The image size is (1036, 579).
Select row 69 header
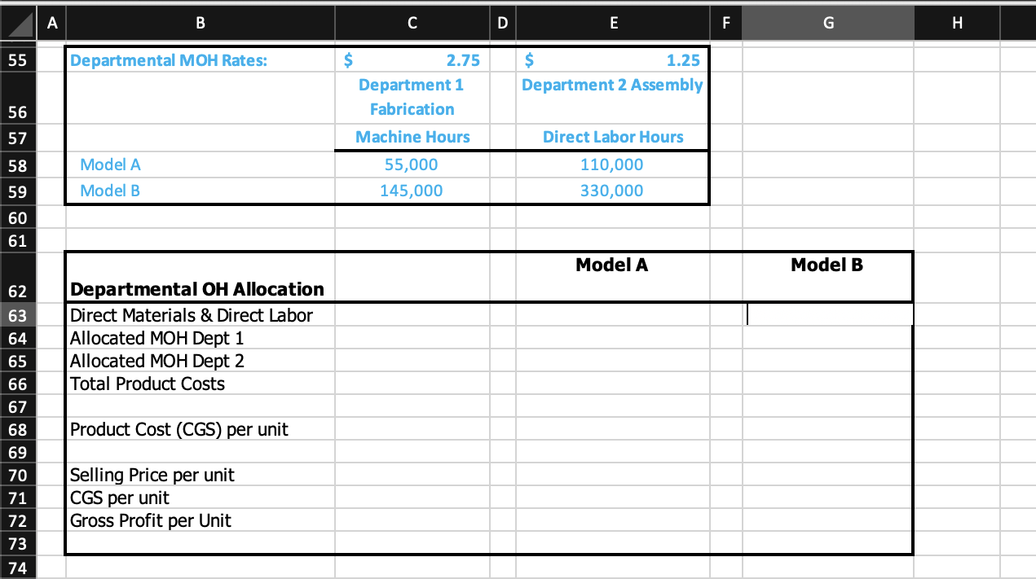(19, 452)
